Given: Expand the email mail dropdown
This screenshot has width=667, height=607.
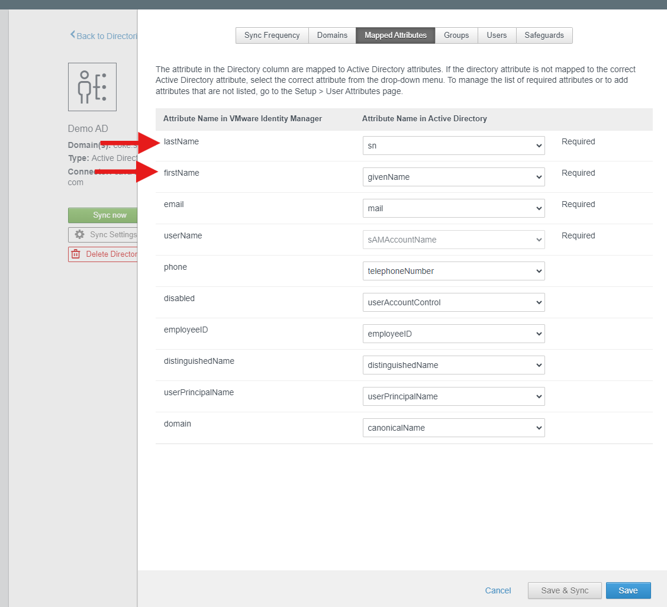Looking at the screenshot, I should [x=453, y=208].
